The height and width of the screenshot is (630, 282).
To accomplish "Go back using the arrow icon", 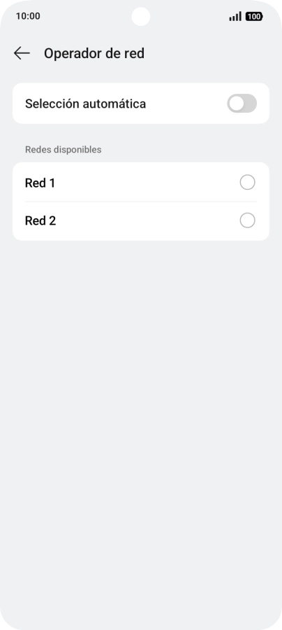I will (x=22, y=53).
